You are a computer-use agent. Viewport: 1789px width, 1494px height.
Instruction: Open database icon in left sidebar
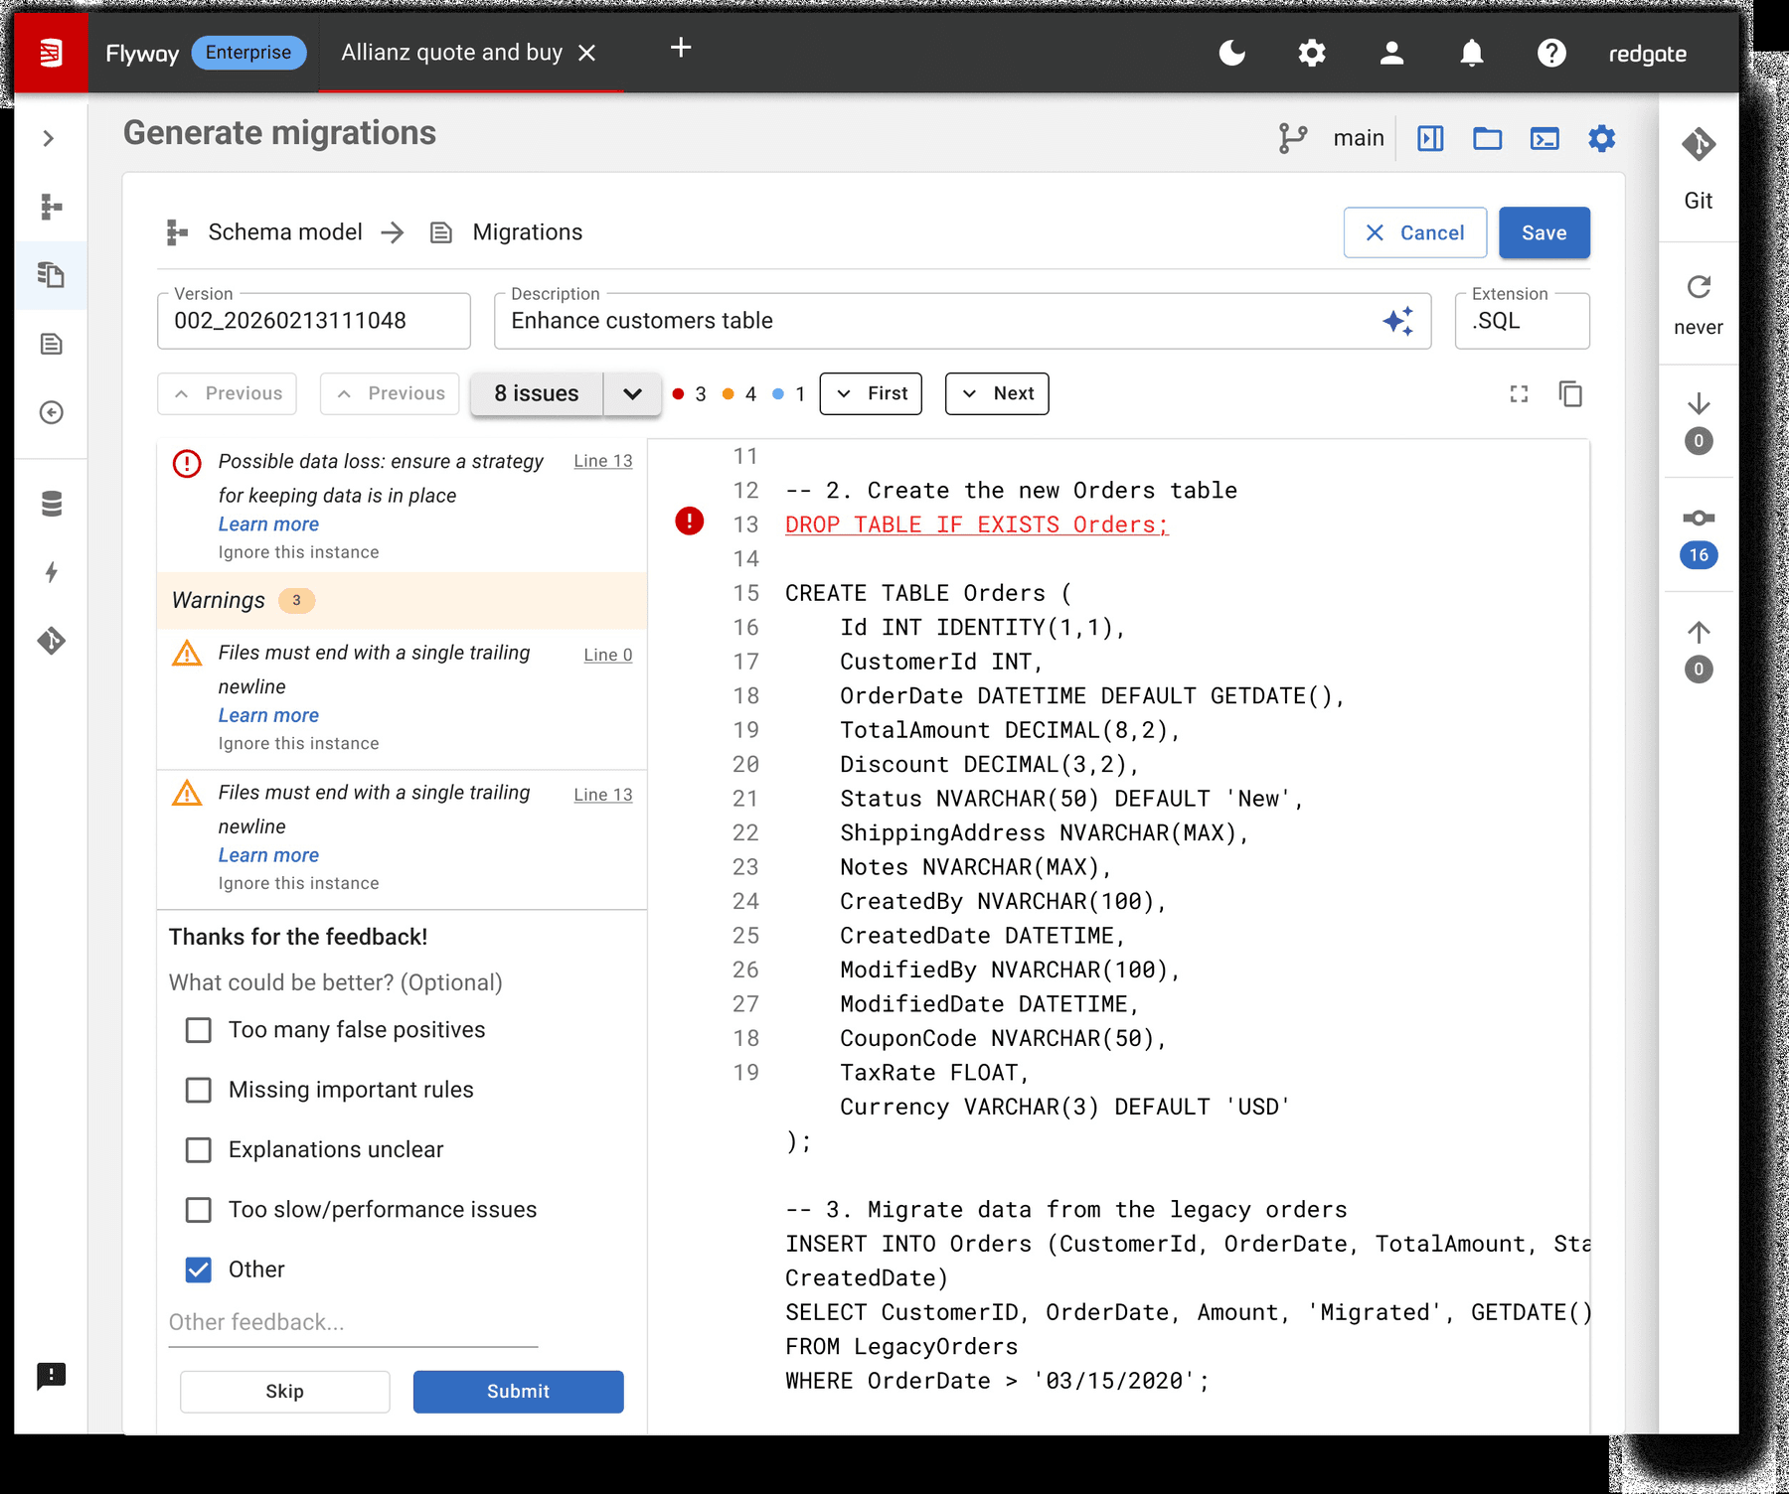coord(51,504)
